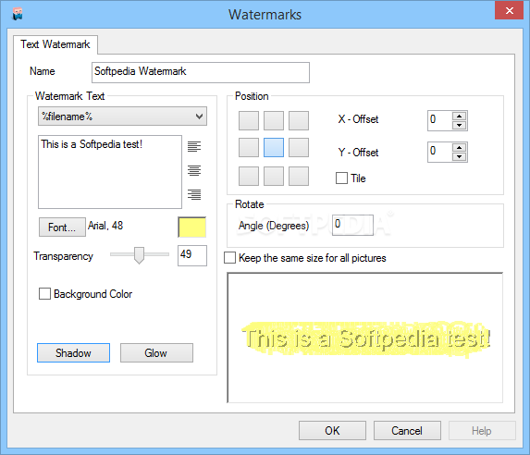Set position to bottom-right square
The image size is (530, 455).
click(x=299, y=176)
